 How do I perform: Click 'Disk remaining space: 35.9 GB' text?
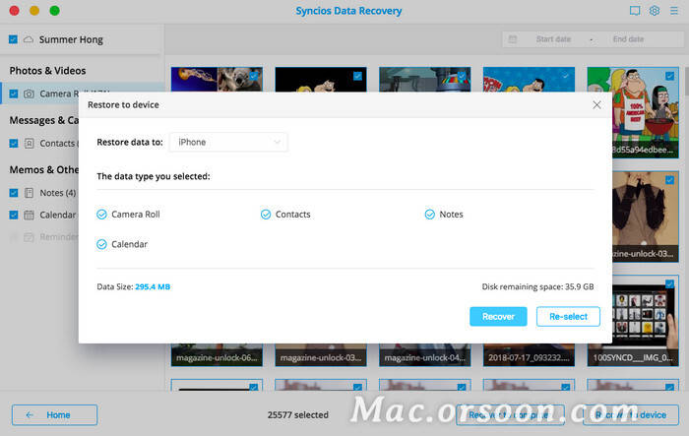click(x=537, y=286)
